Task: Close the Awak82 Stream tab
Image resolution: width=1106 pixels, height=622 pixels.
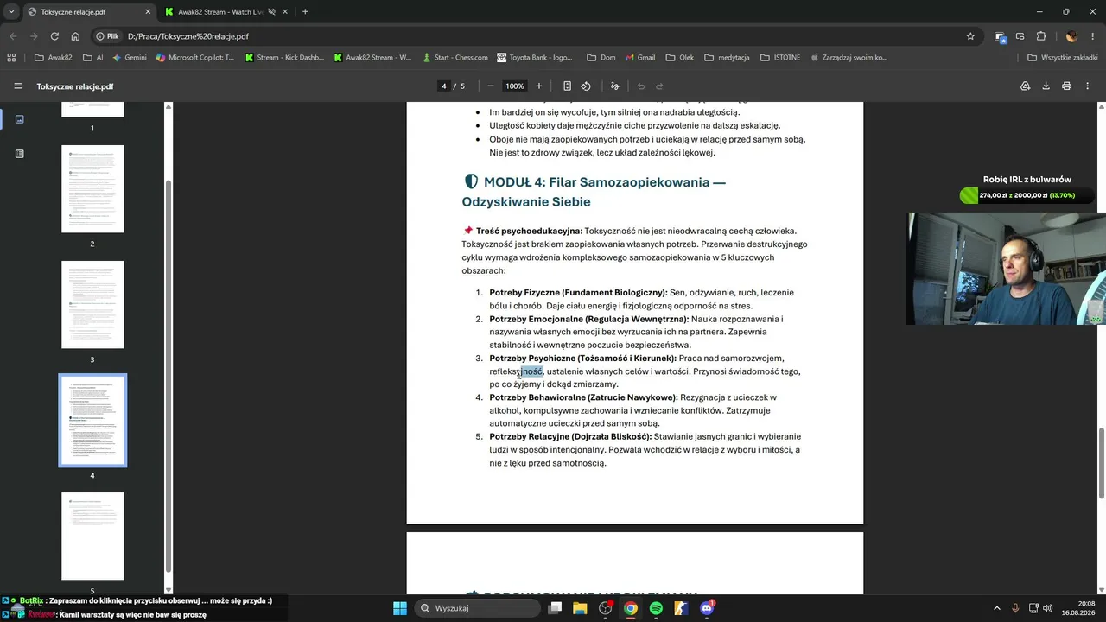Action: pyautogui.click(x=287, y=12)
